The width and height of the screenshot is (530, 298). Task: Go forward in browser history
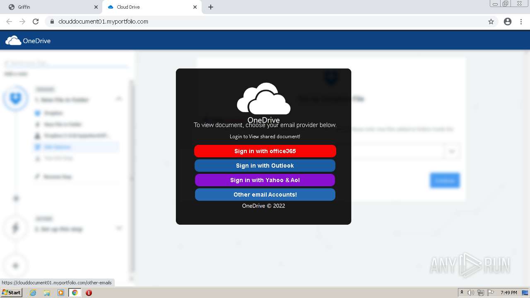22,22
